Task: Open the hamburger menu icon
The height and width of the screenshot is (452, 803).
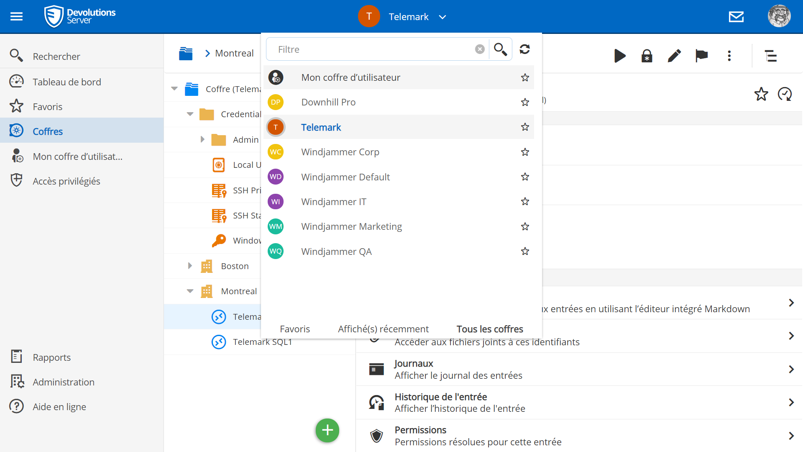Action: point(16,17)
